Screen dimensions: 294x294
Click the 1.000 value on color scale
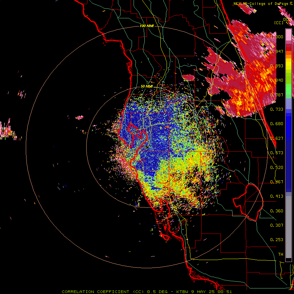point(277,37)
